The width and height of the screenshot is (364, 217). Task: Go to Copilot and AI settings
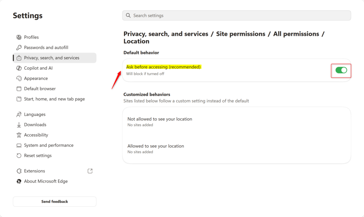click(54, 68)
